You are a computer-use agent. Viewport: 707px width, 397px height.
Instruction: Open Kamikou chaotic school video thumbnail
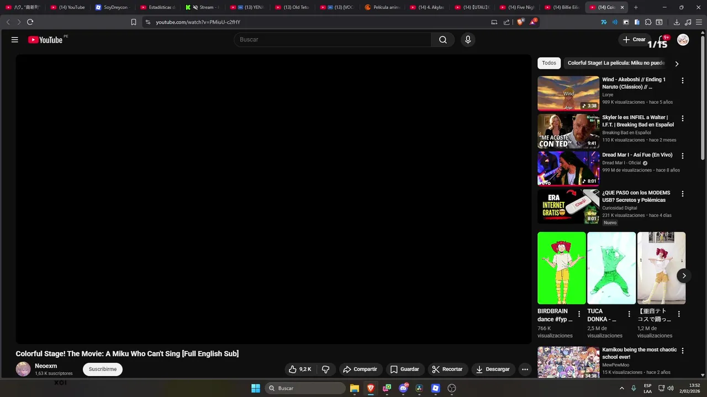click(568, 362)
